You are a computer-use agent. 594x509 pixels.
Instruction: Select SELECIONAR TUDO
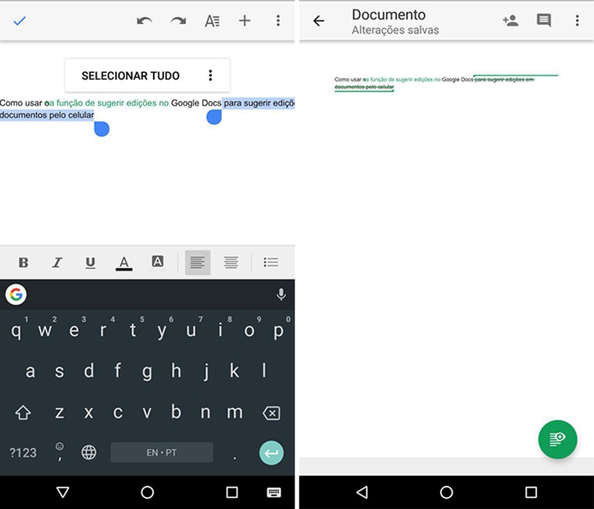(x=130, y=75)
